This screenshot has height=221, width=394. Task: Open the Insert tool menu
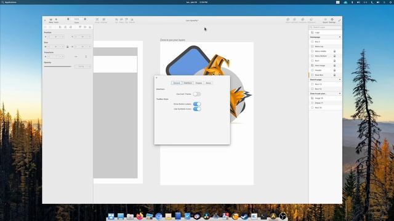click(56, 20)
